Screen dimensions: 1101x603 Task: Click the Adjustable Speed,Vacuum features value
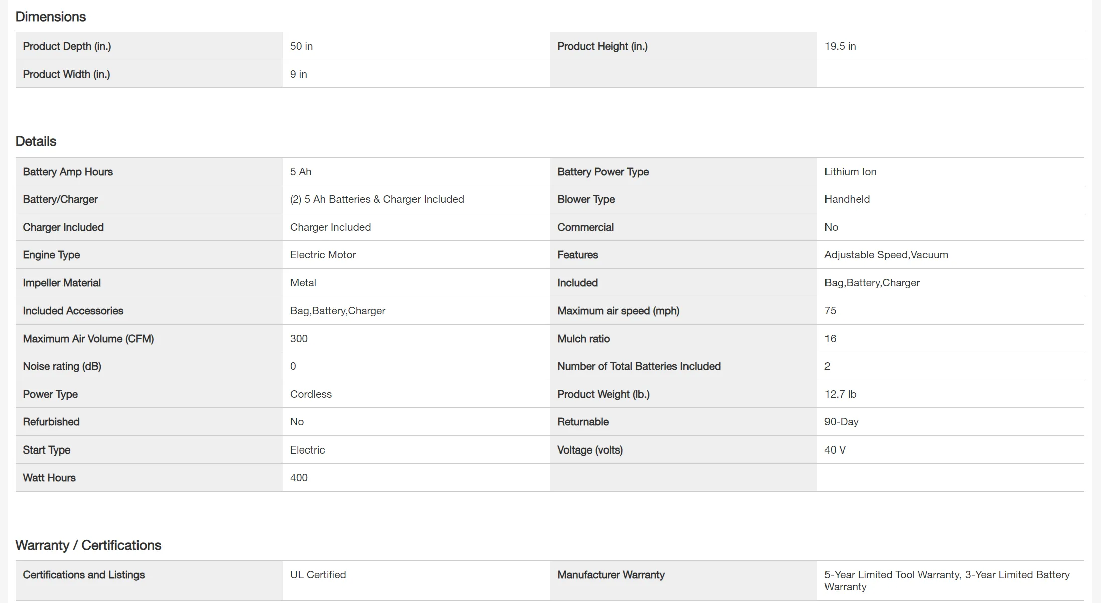[886, 255]
